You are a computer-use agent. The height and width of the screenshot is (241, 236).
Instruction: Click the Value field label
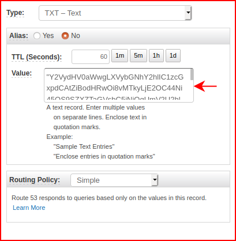click(x=22, y=73)
